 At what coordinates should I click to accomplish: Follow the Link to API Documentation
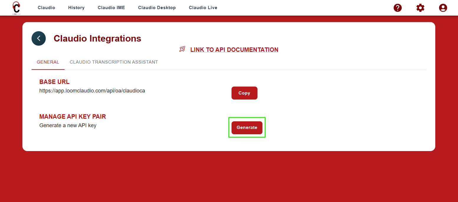coord(234,50)
